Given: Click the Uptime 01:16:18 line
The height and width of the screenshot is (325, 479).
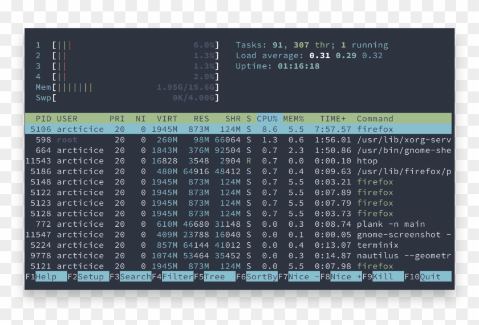Looking at the screenshot, I should coord(278,66).
